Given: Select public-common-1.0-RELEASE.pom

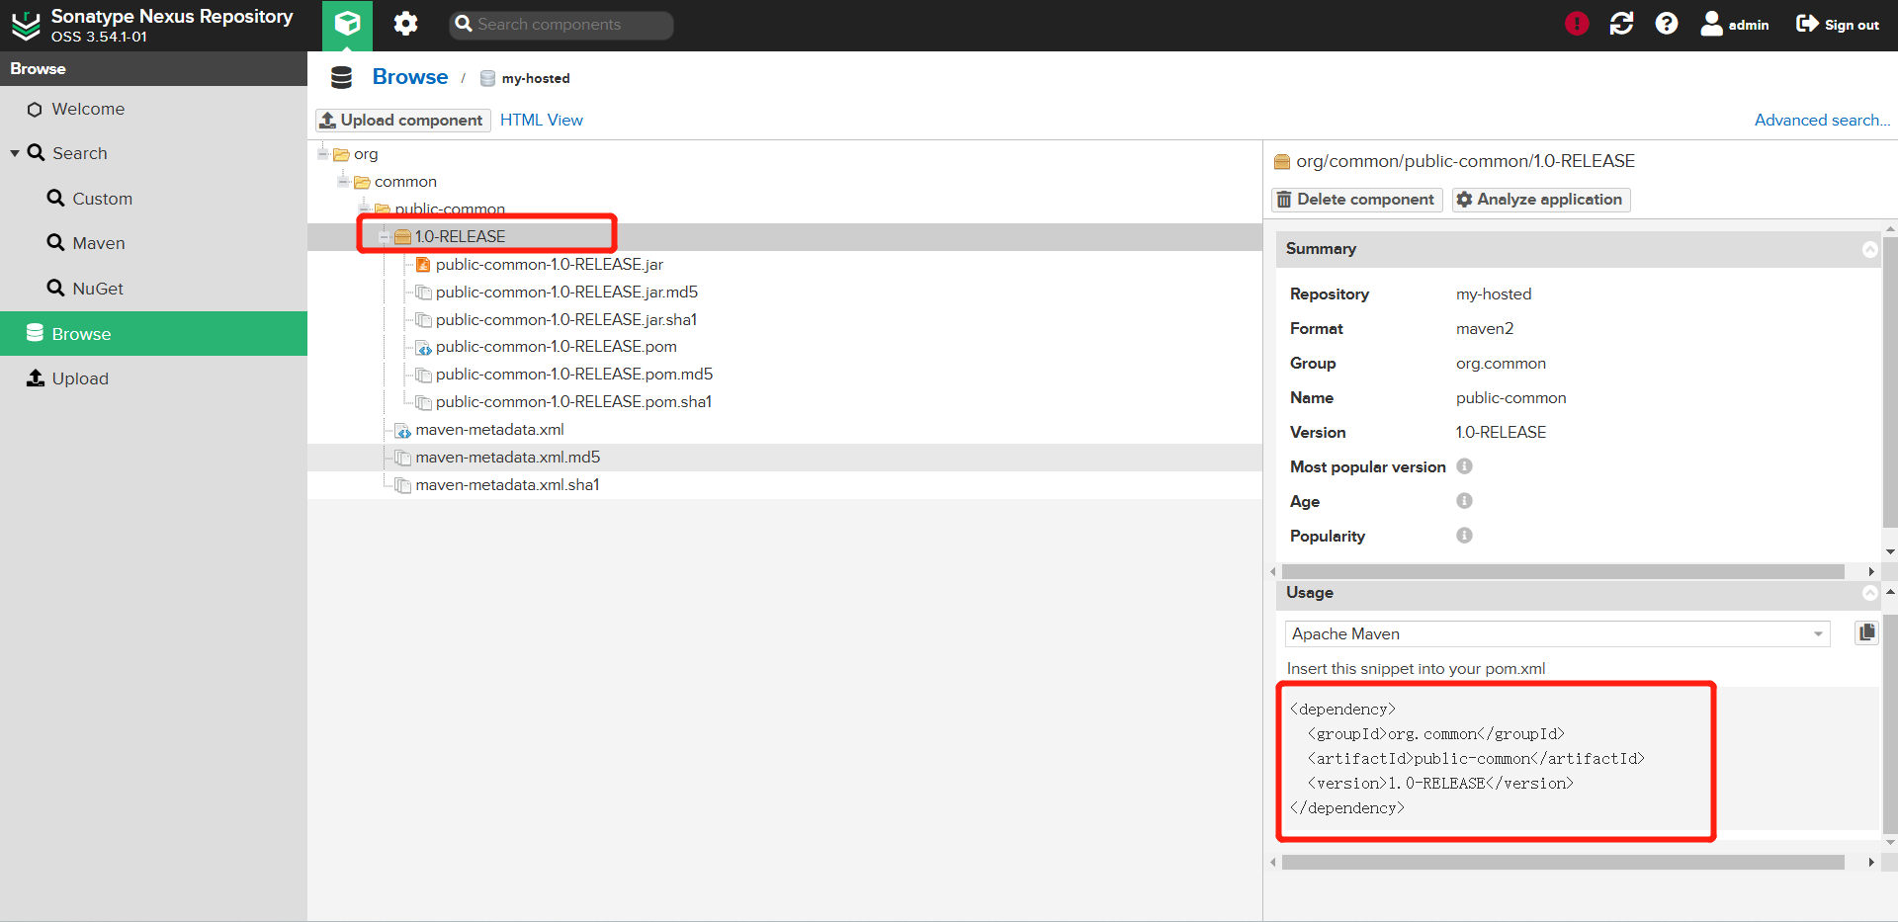Looking at the screenshot, I should 556,347.
